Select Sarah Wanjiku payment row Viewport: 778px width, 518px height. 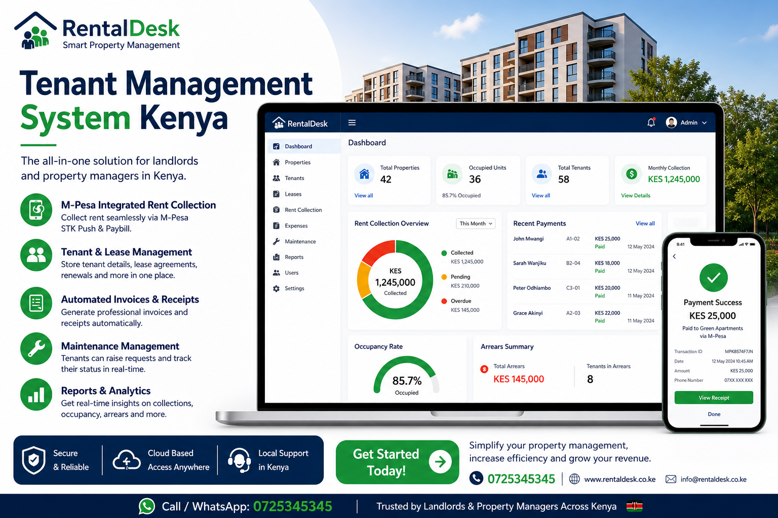pos(583,267)
